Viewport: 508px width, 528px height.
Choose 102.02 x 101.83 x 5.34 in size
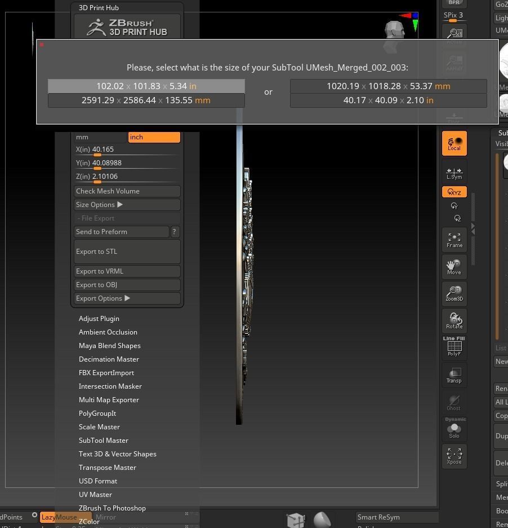[146, 86]
